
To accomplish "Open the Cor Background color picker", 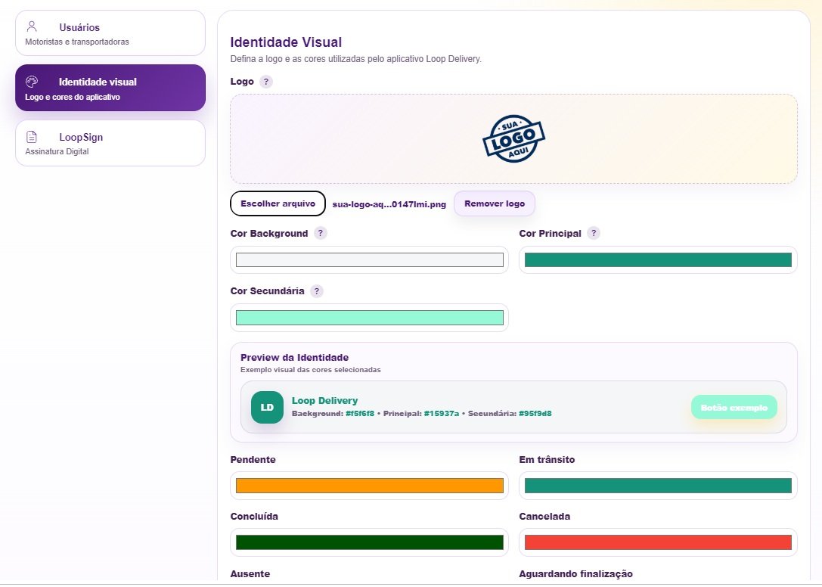I will point(370,259).
